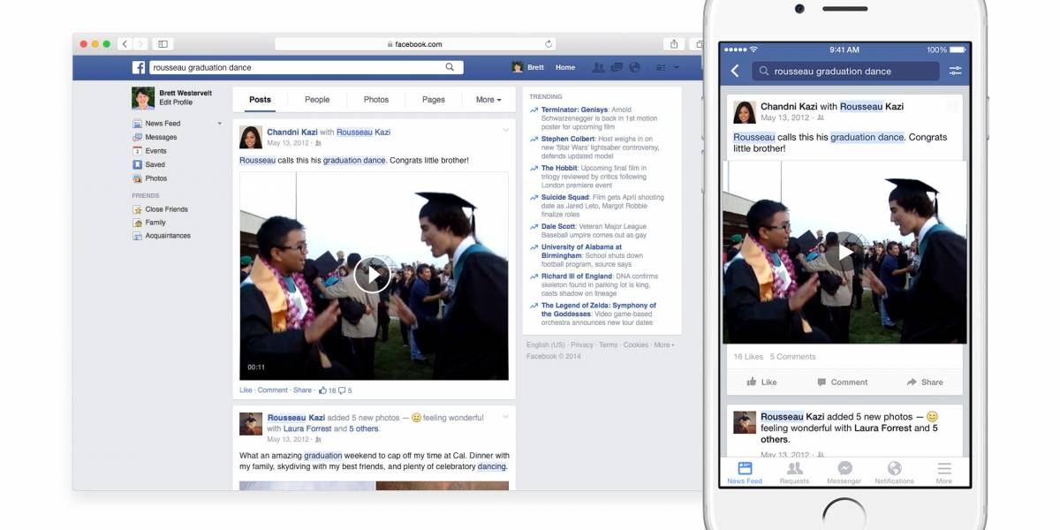Open Events in the left sidebar

pos(149,151)
